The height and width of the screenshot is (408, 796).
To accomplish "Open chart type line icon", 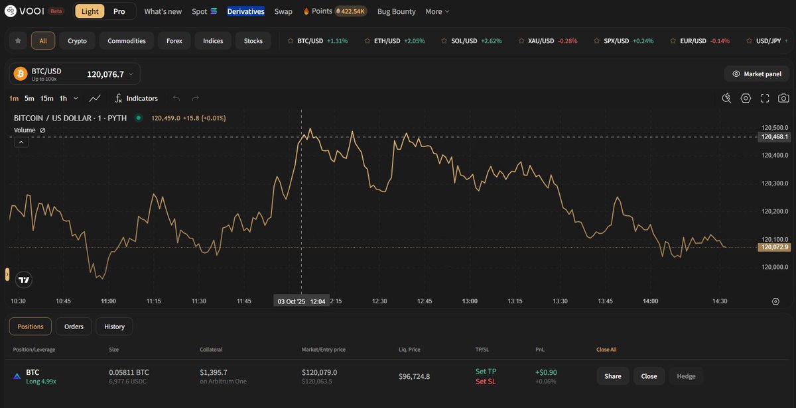I will (95, 98).
